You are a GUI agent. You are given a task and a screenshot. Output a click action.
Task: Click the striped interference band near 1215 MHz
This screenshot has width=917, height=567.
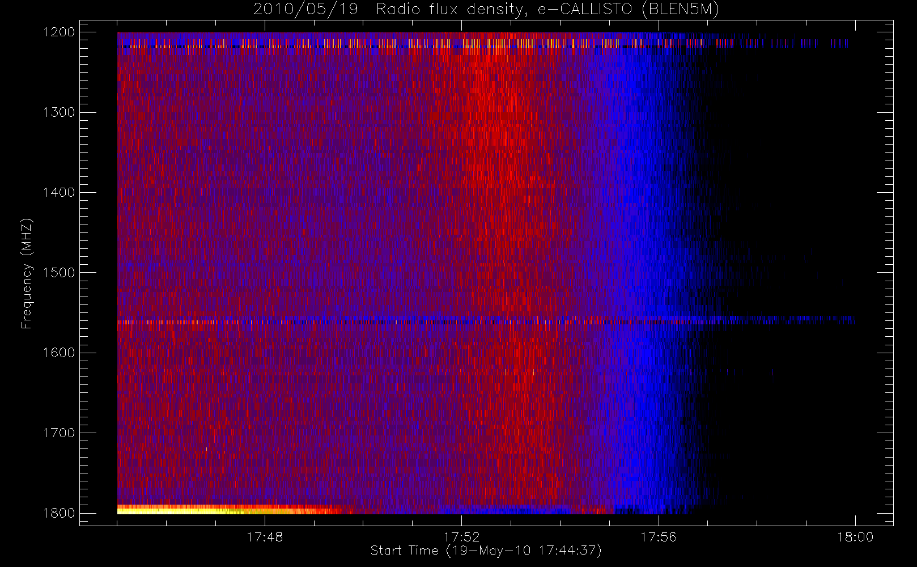[x=483, y=44]
